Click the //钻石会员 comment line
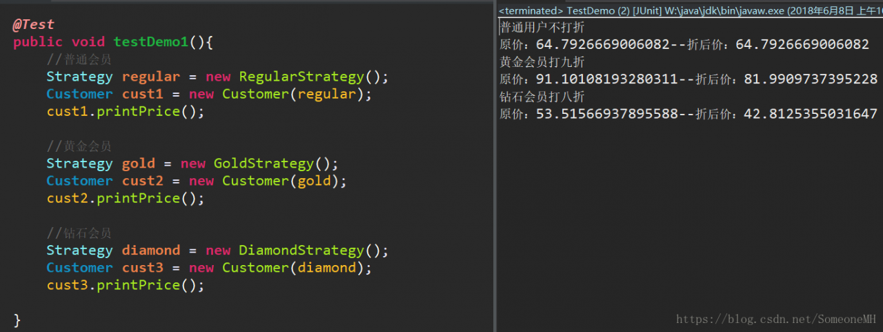 click(79, 233)
